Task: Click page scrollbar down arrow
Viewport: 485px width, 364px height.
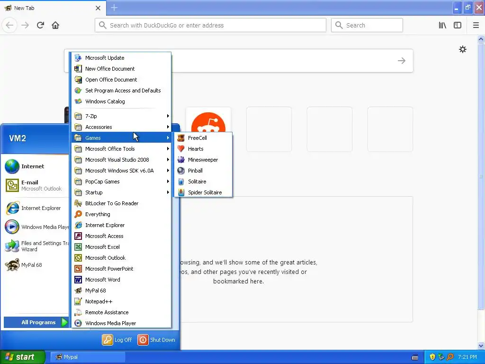Action: click(x=481, y=346)
